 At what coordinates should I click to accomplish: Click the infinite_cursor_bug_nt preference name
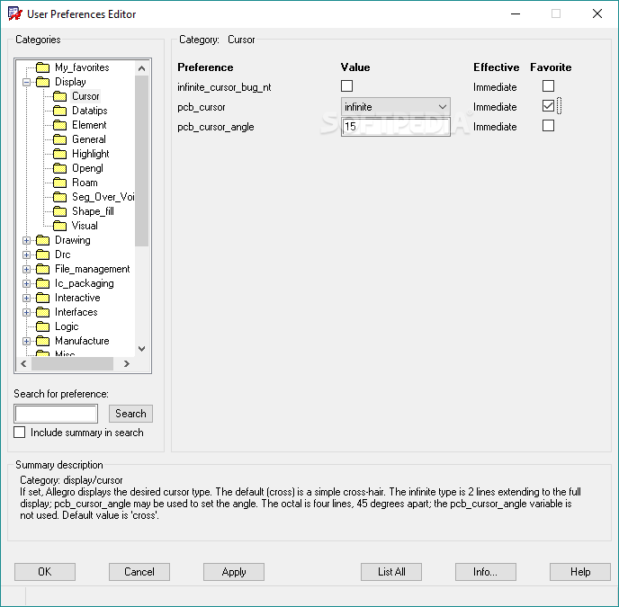[x=224, y=87]
